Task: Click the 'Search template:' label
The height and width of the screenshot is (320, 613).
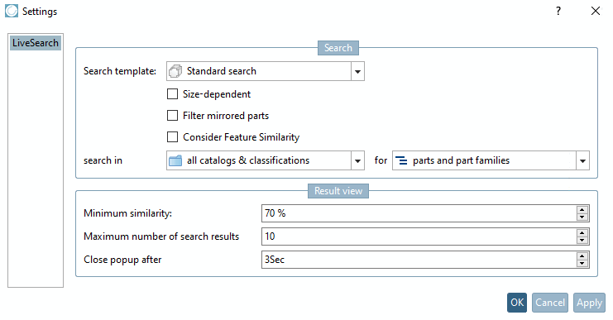Action: (120, 71)
